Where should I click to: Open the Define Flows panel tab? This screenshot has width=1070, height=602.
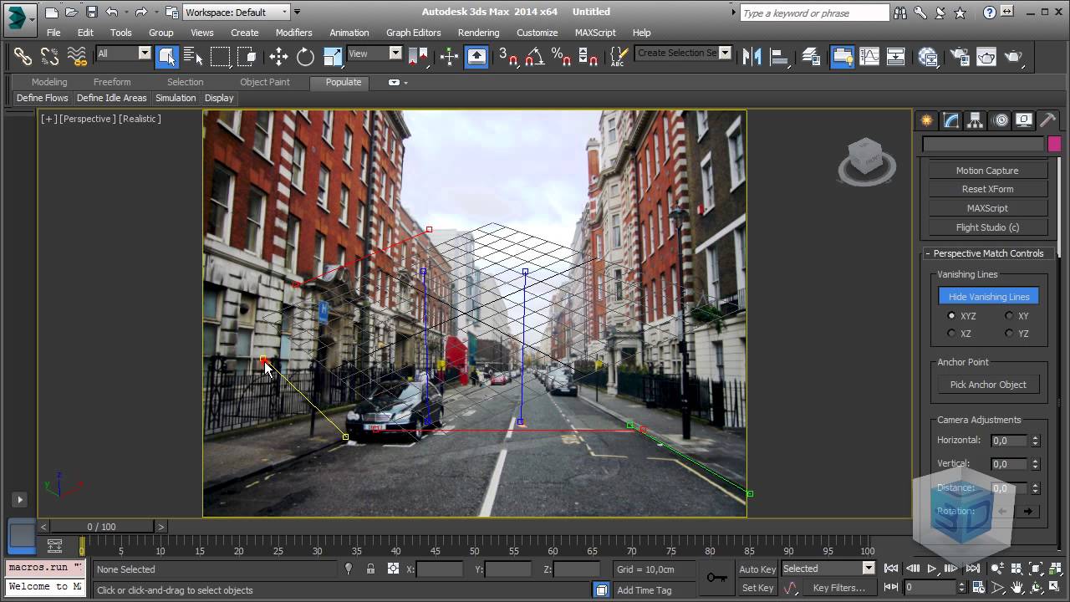pos(43,98)
